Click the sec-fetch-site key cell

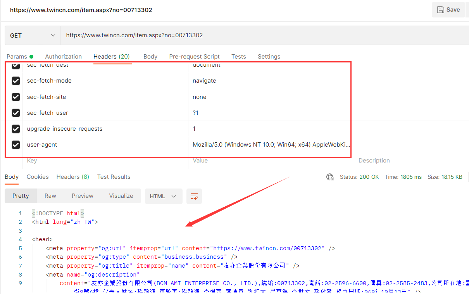click(x=105, y=97)
